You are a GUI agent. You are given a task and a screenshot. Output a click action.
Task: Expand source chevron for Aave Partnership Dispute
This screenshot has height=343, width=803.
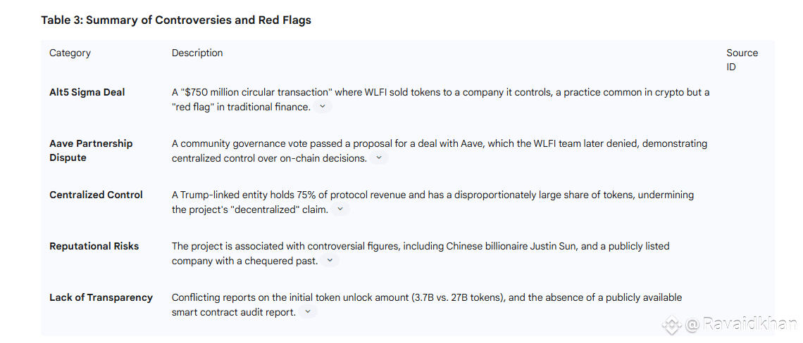tap(378, 158)
